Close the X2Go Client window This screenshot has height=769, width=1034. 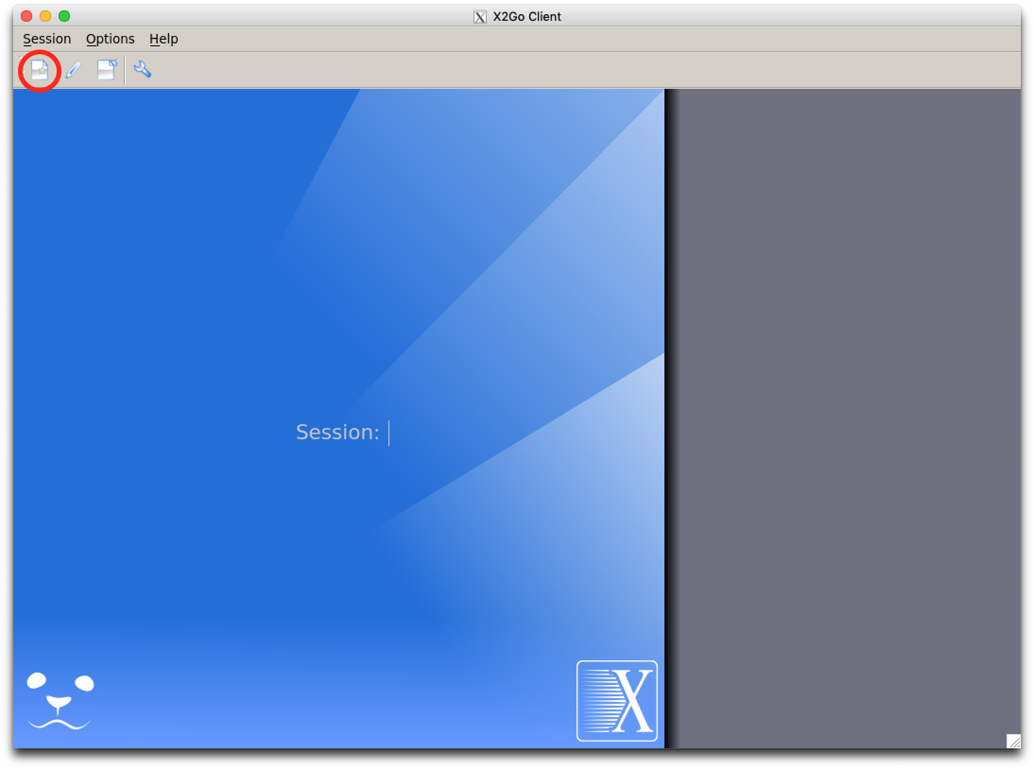[x=26, y=17]
